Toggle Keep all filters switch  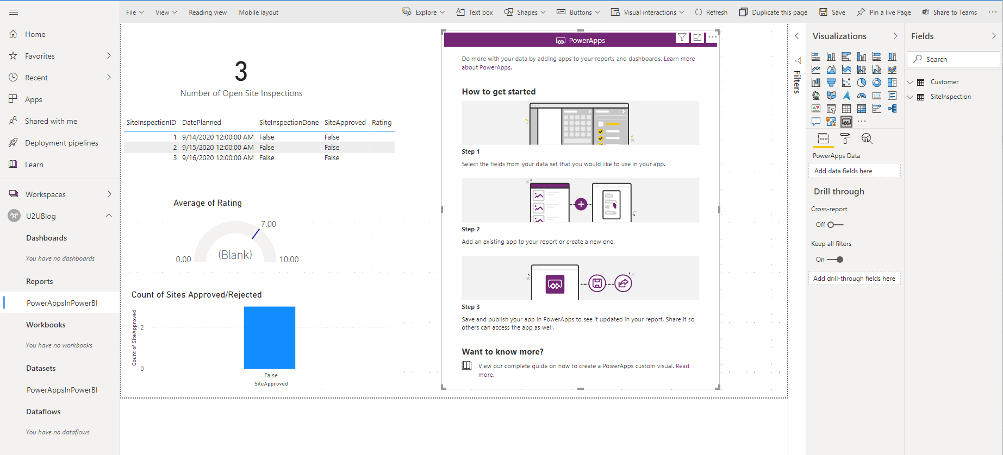835,260
